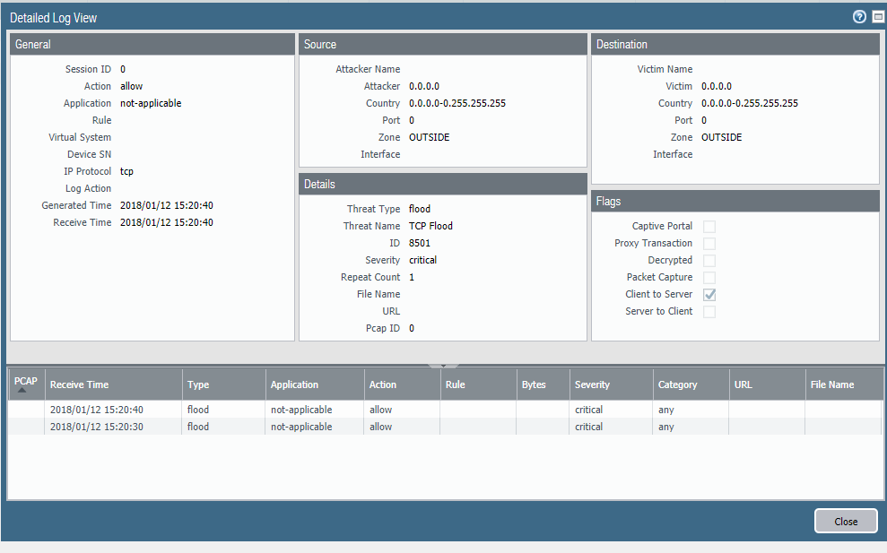Enable the Server to Client checkbox
The height and width of the screenshot is (553, 887).
tap(709, 312)
